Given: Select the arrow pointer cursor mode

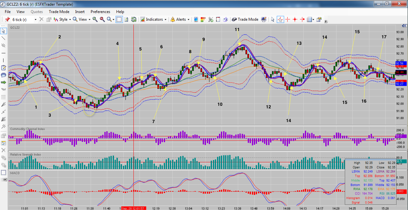Looking at the screenshot, I should [273, 19].
